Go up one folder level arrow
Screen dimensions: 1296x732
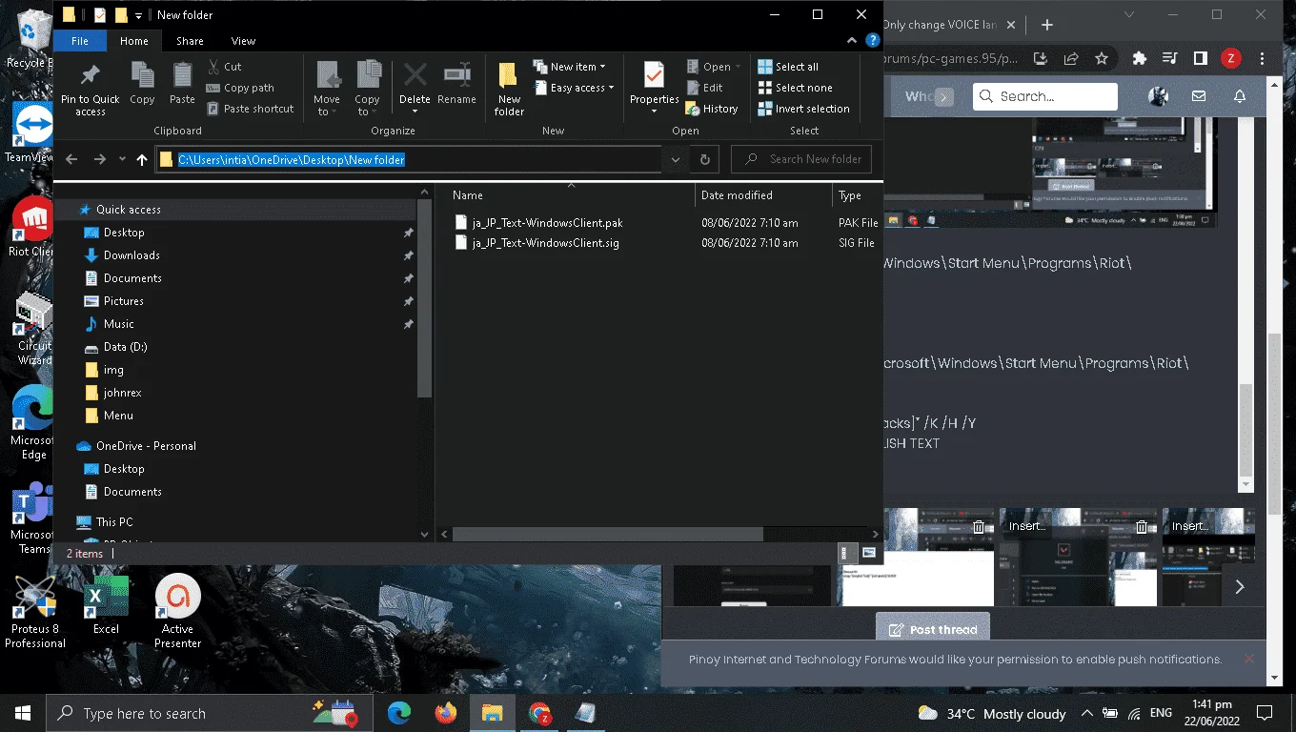tap(142, 159)
